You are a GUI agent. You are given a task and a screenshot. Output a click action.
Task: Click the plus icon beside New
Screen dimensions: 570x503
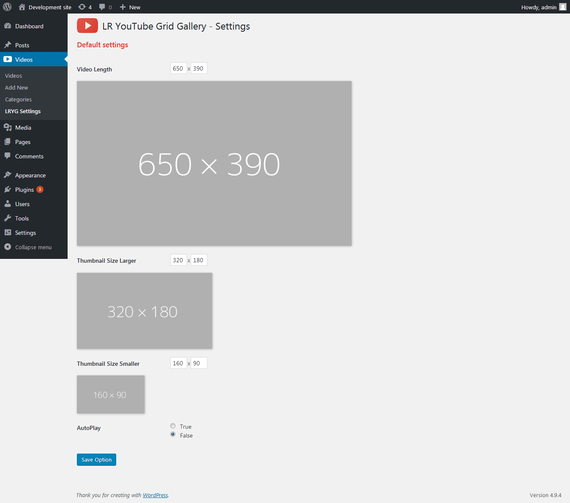coord(123,7)
